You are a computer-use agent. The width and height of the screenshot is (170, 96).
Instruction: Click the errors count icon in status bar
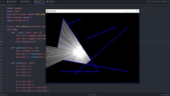pyautogui.click(x=1, y=95)
